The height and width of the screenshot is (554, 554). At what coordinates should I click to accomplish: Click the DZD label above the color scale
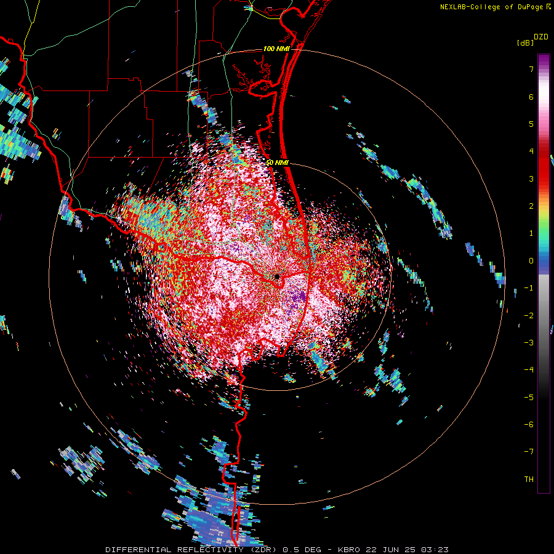(541, 37)
